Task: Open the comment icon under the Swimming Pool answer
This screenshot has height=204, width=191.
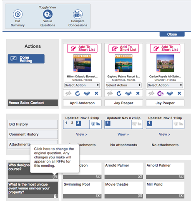Action: 98,196
